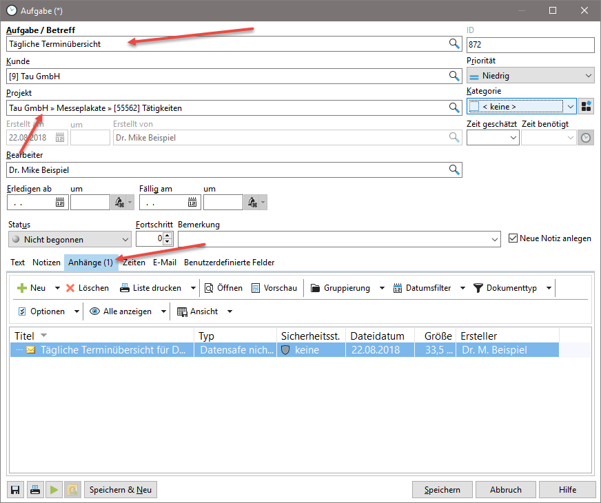Start time tracking with green play icon
Image resolution: width=601 pixels, height=503 pixels.
pyautogui.click(x=54, y=490)
